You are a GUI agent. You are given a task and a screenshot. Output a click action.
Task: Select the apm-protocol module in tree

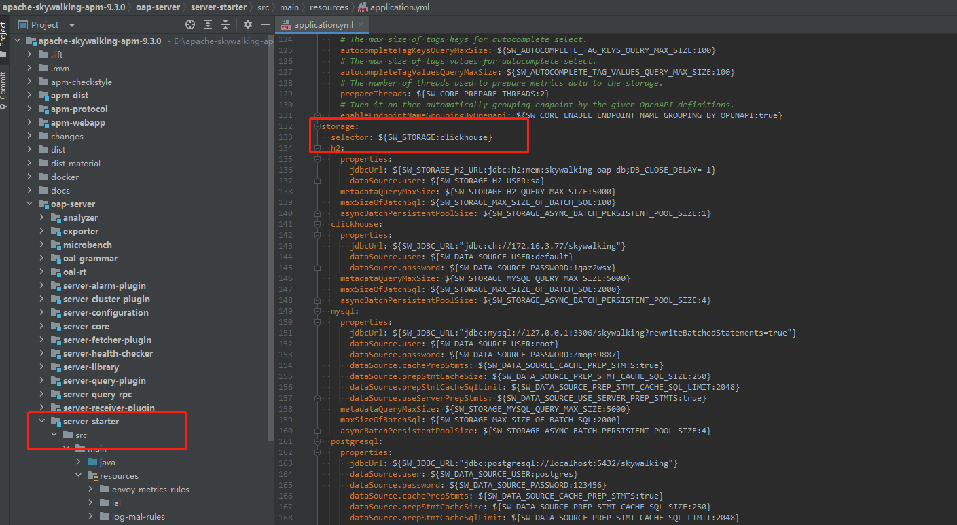pos(79,109)
